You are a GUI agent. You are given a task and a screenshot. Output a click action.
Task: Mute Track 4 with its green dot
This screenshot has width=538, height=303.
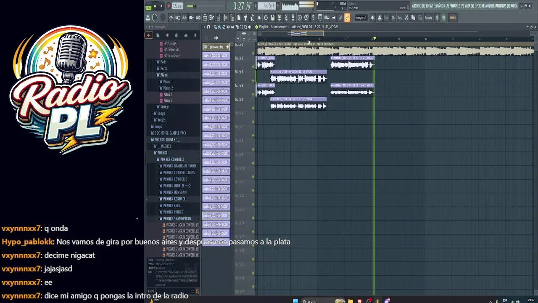point(253,94)
